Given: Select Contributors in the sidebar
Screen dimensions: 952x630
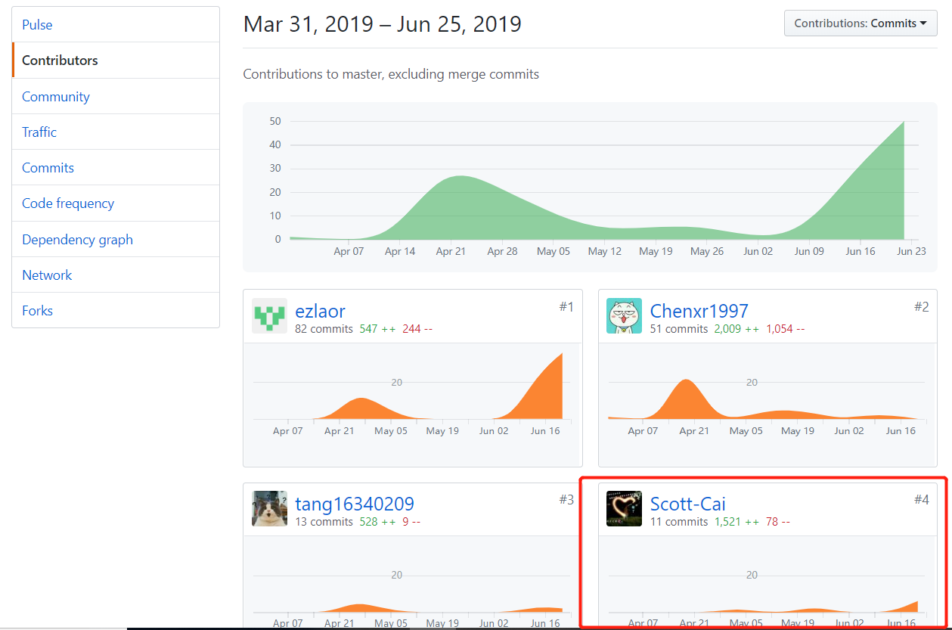Looking at the screenshot, I should [x=60, y=61].
